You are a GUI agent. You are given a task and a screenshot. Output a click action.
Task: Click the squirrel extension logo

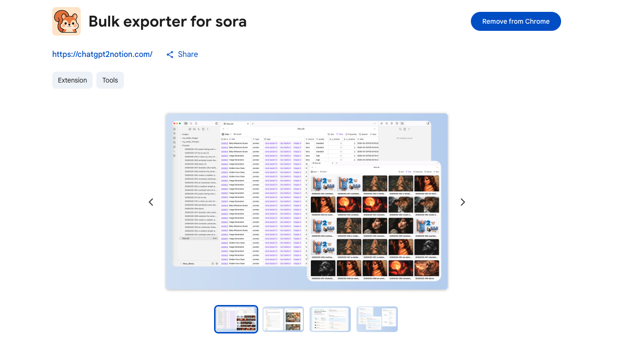pyautogui.click(x=66, y=21)
